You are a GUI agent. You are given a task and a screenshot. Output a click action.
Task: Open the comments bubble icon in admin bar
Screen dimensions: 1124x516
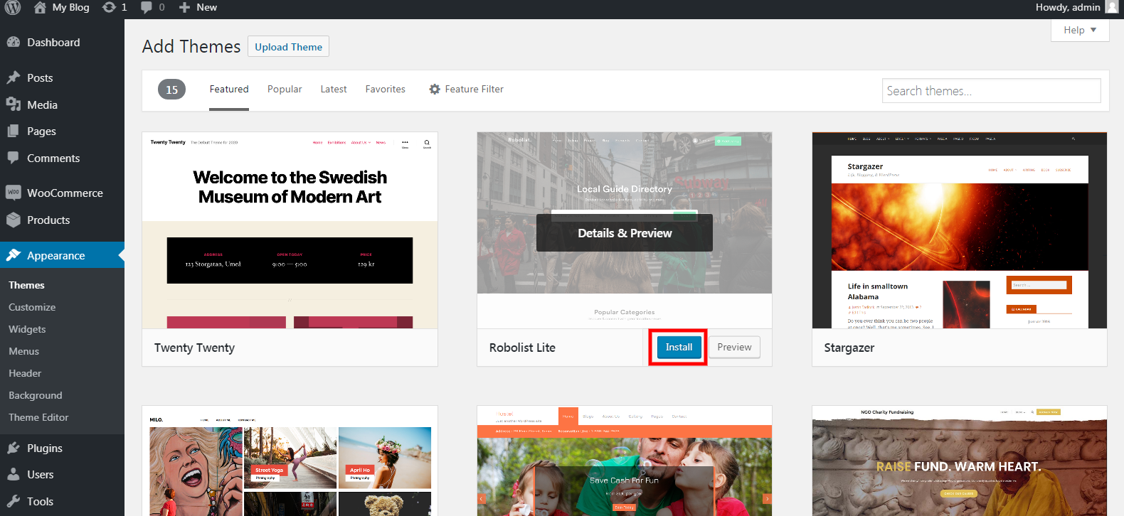coord(146,7)
